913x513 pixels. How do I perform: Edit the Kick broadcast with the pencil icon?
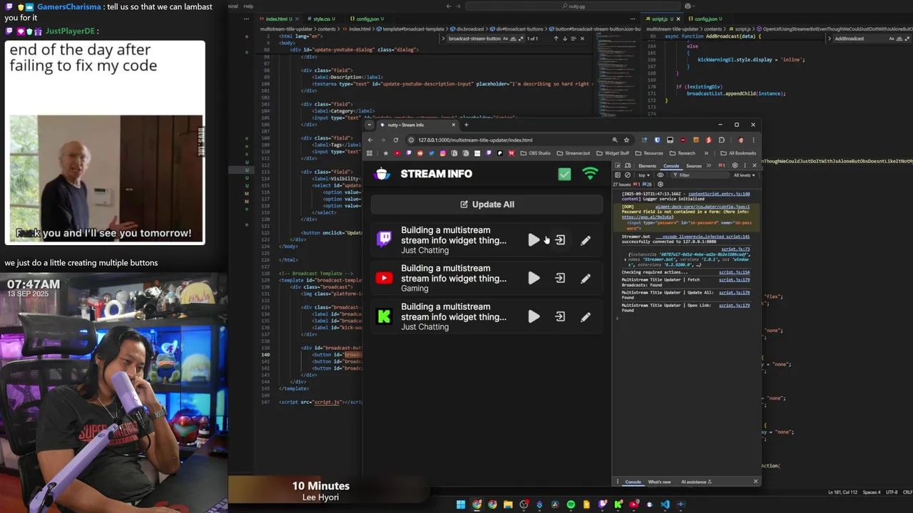pos(586,316)
